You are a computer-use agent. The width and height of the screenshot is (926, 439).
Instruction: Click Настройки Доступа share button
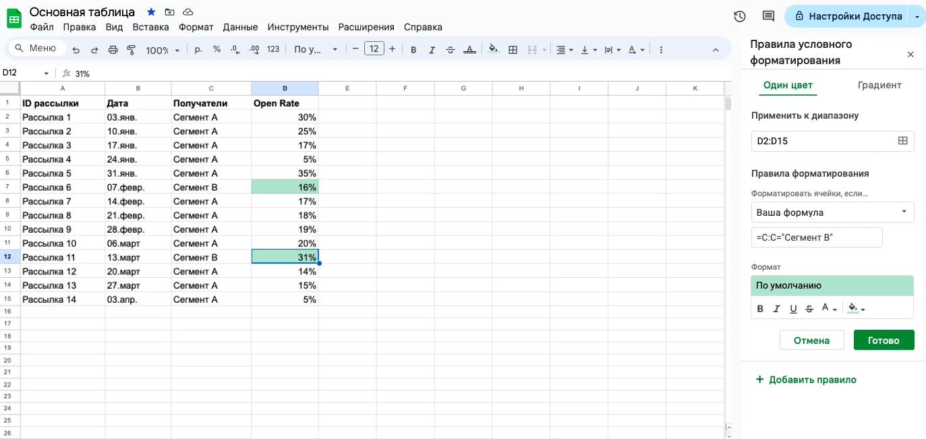847,16
